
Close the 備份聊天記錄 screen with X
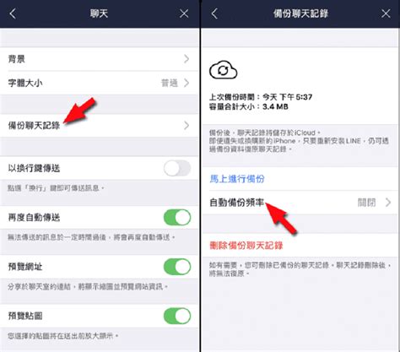coord(386,14)
